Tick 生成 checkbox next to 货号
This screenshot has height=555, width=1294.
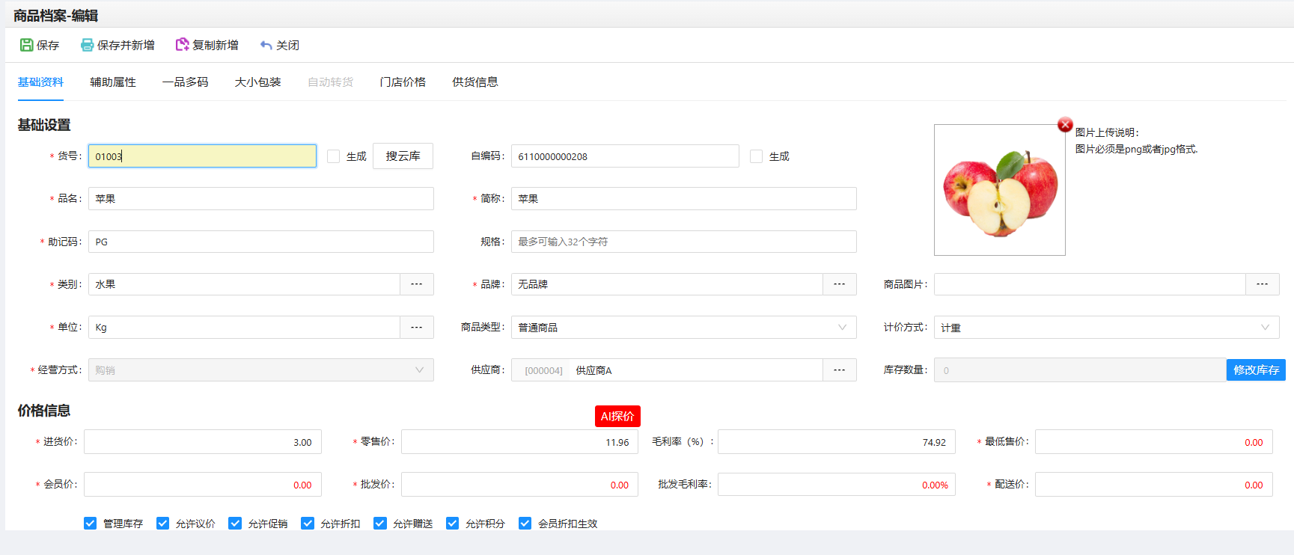(334, 156)
